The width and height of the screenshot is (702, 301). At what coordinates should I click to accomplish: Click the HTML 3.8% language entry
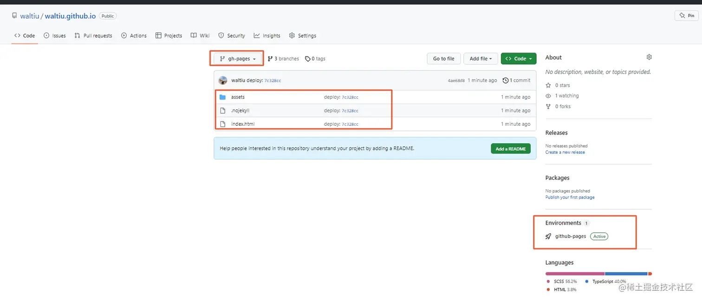pyautogui.click(x=562, y=290)
